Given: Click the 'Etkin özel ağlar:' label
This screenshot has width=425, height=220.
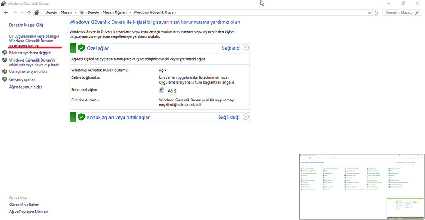Looking at the screenshot, I should coord(84,89).
